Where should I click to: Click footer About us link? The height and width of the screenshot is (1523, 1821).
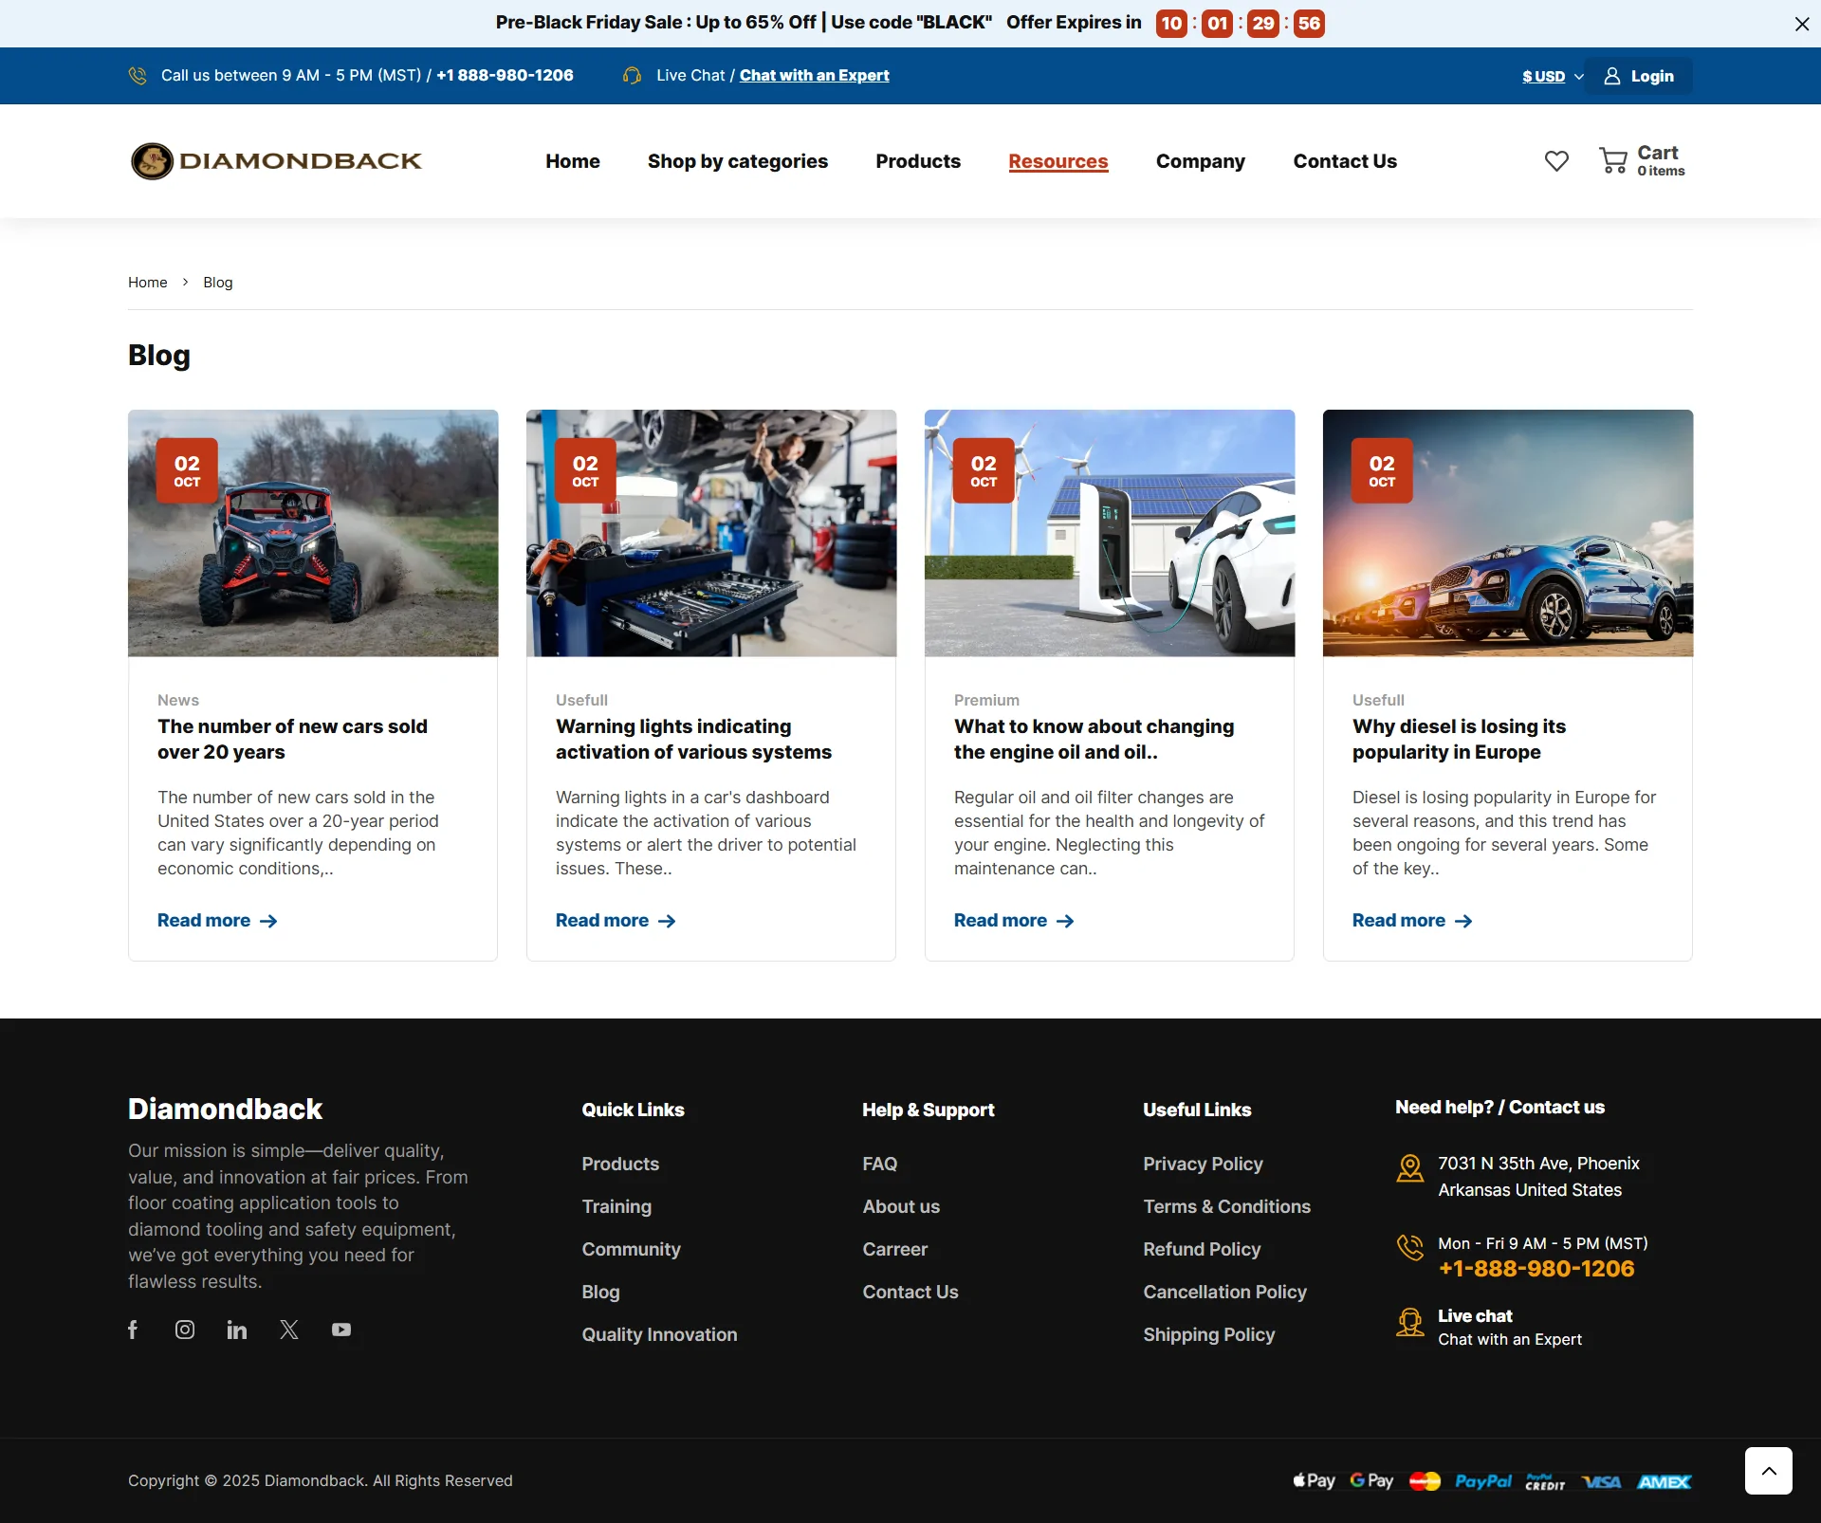click(901, 1206)
